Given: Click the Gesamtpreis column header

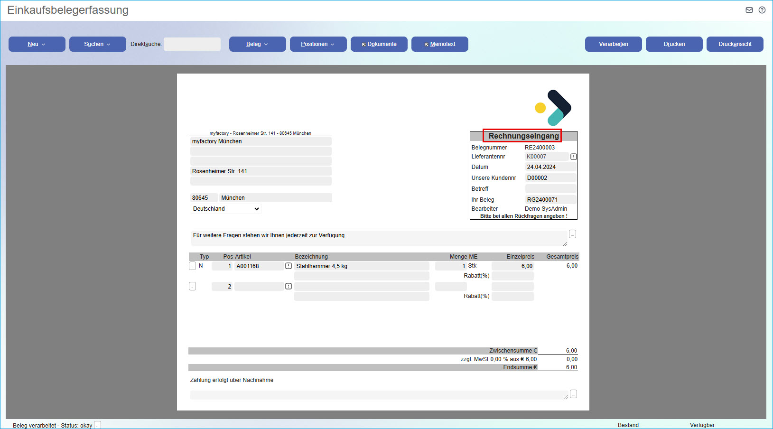Looking at the screenshot, I should coord(562,257).
